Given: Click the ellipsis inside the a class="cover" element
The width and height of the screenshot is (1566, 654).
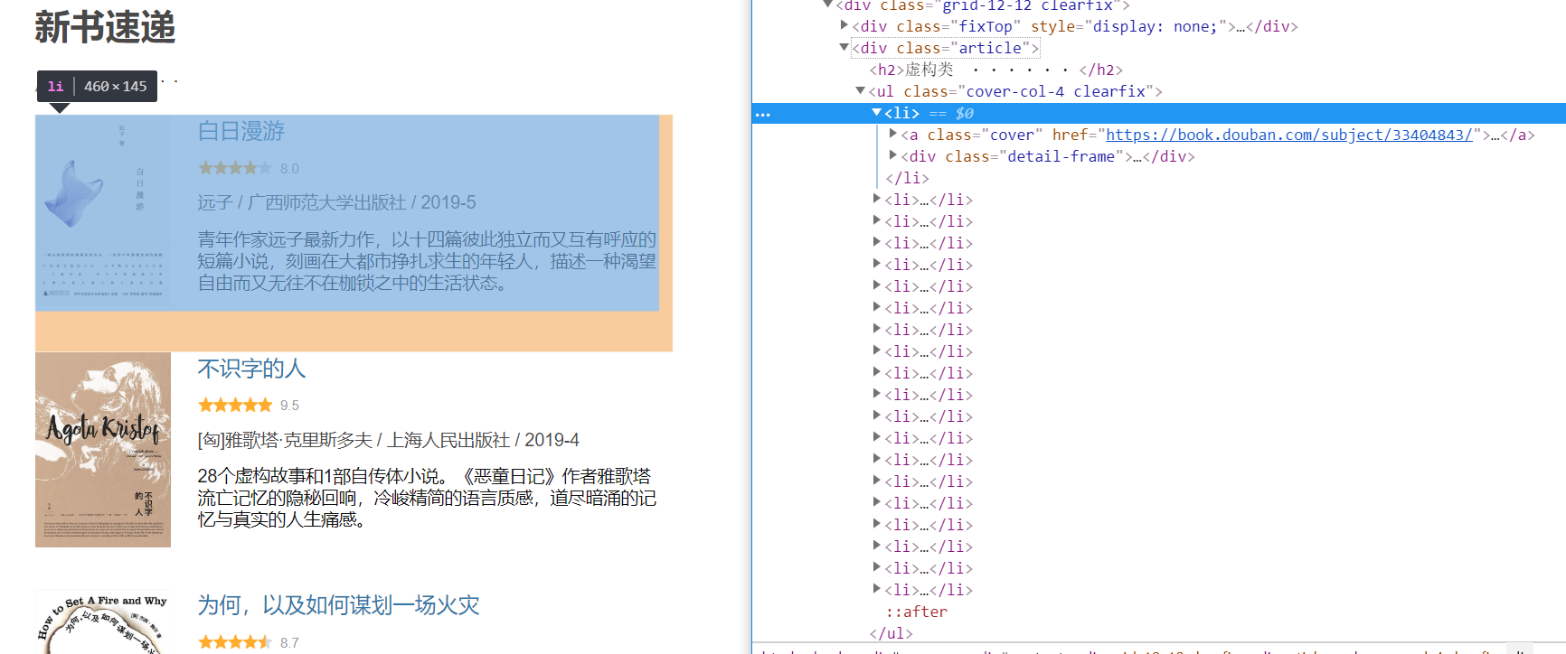Looking at the screenshot, I should click(1495, 136).
